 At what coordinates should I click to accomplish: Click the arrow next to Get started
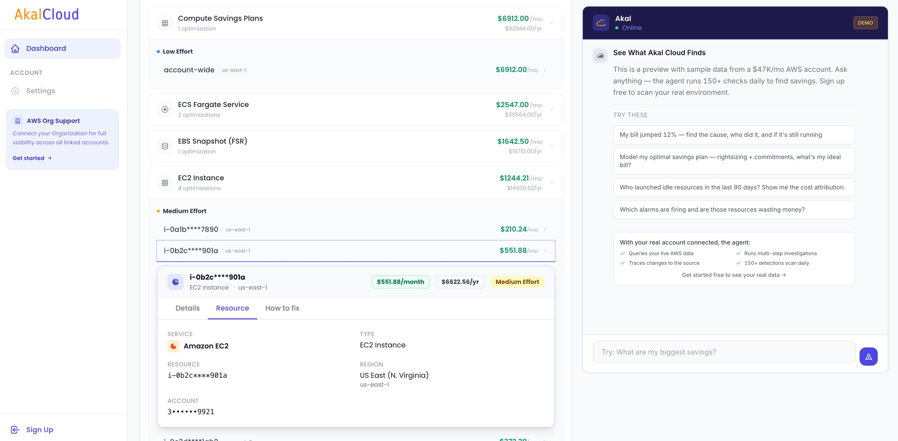[x=49, y=158]
